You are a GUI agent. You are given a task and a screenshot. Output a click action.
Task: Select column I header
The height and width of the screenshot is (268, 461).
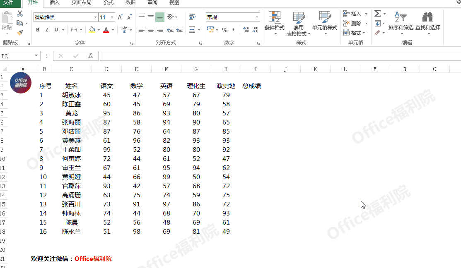pyautogui.click(x=256, y=69)
